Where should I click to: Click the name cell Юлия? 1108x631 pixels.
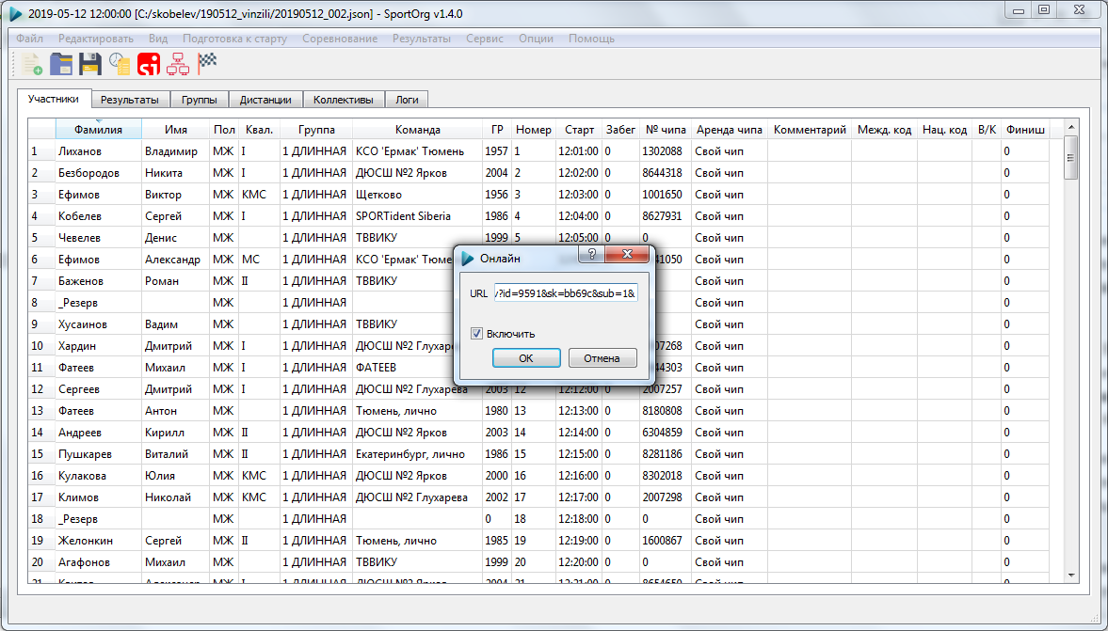[x=175, y=476]
